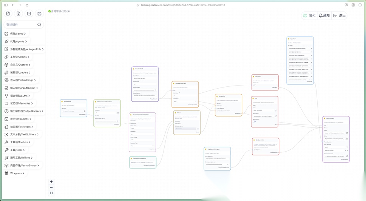Select the RetrievalQA node title

tap(222, 96)
